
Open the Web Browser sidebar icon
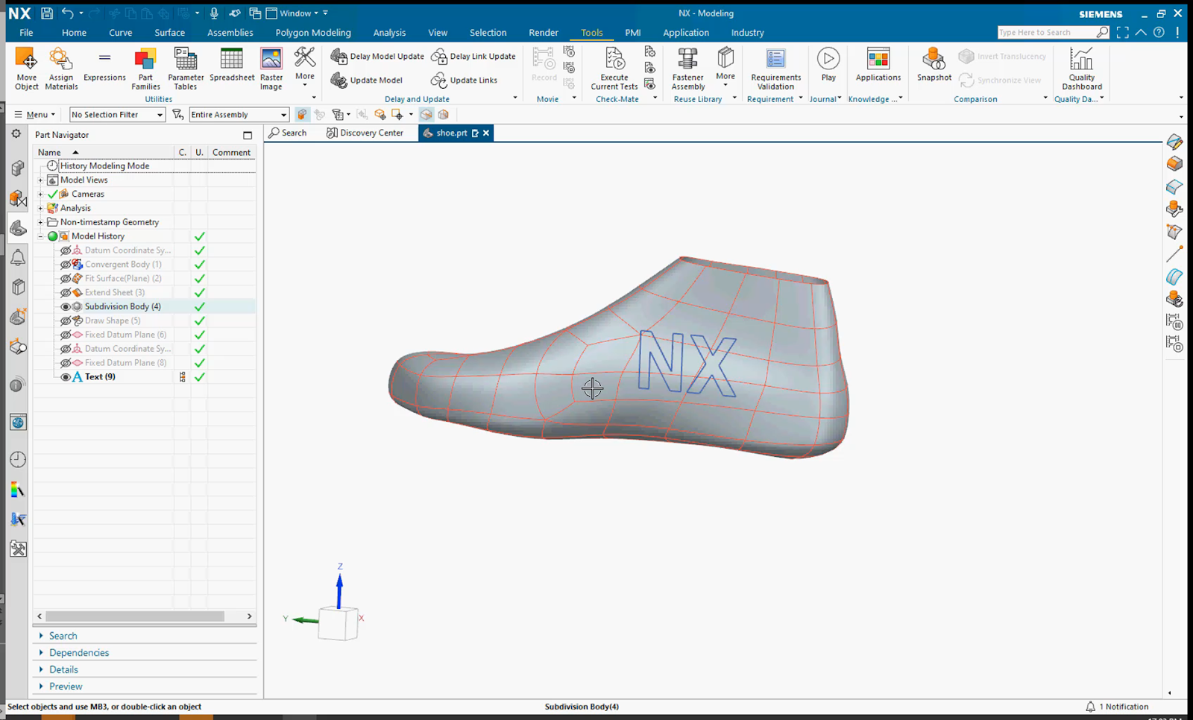pyautogui.click(x=18, y=423)
